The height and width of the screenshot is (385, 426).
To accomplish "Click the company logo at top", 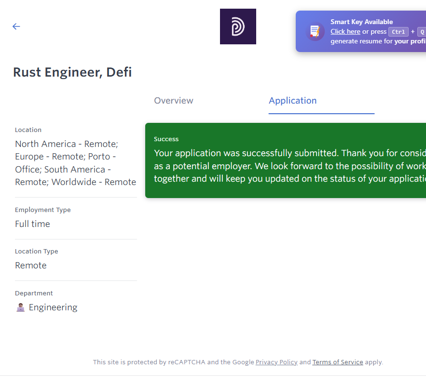I will 238,27.
